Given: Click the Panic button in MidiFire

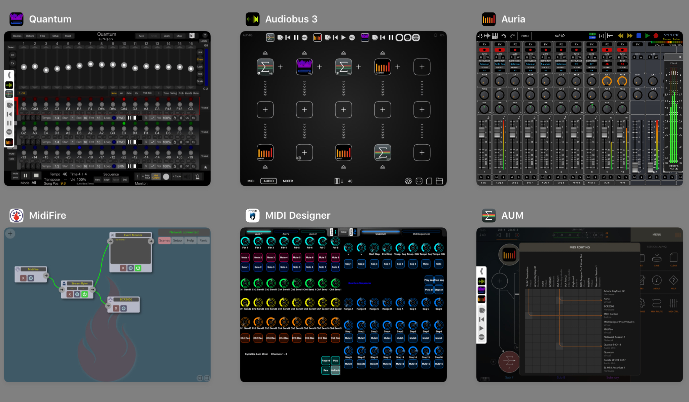Looking at the screenshot, I should [203, 241].
